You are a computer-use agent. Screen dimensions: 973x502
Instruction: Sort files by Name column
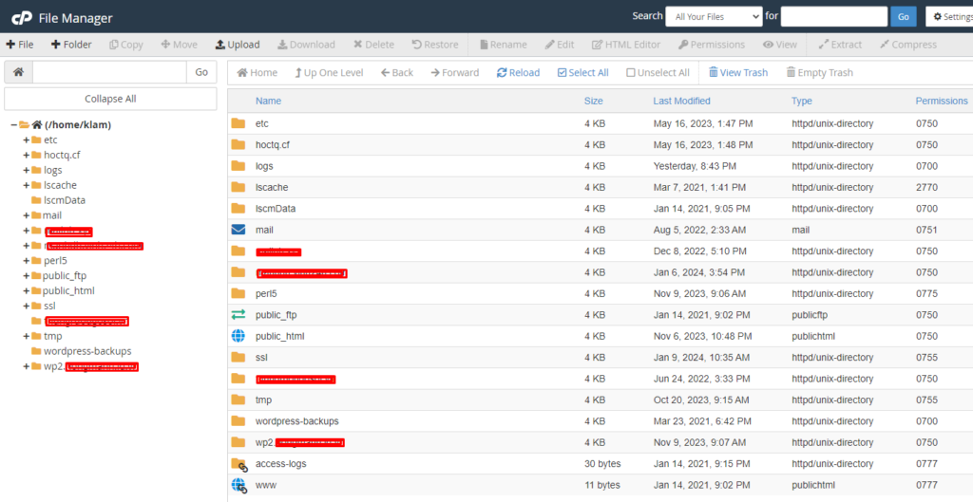[268, 101]
